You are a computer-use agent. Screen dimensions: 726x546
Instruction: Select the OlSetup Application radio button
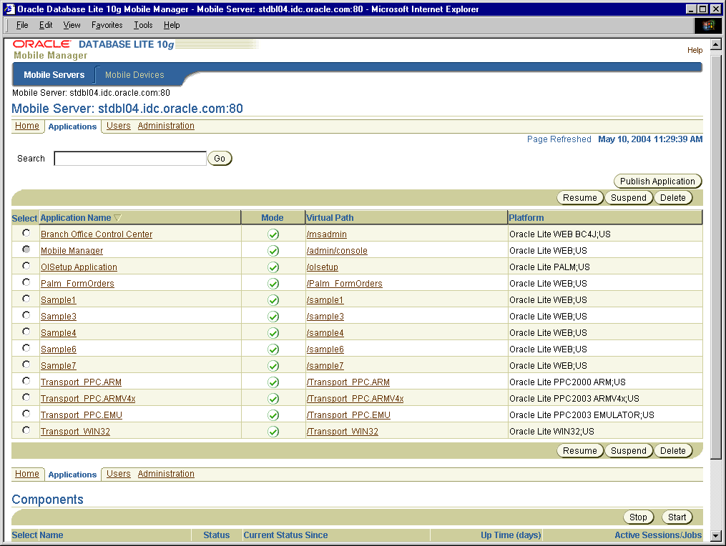click(26, 266)
